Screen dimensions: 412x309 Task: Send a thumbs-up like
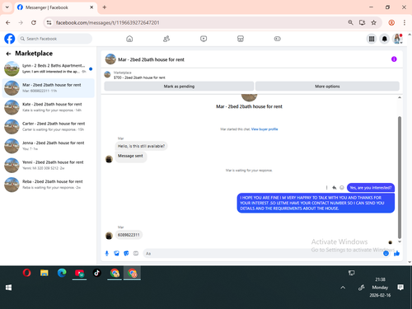pyautogui.click(x=396, y=253)
